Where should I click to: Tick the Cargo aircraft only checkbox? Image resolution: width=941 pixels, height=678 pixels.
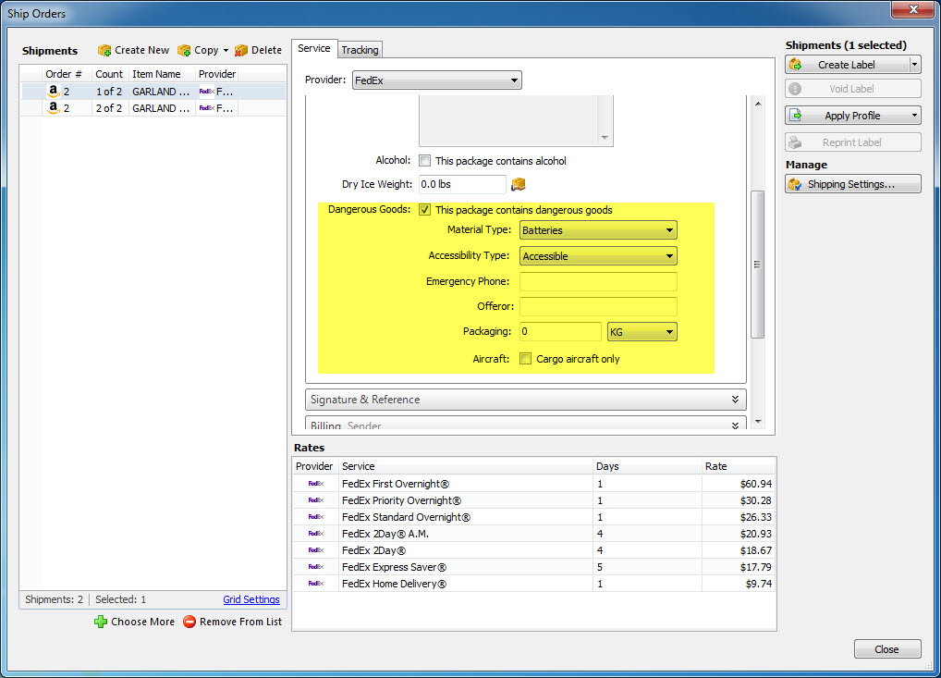pos(525,359)
